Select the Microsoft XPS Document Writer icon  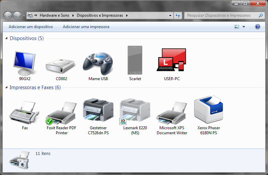172,113
